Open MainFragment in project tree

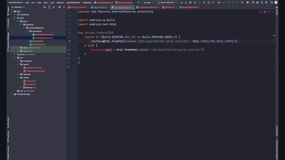[x=39, y=44]
